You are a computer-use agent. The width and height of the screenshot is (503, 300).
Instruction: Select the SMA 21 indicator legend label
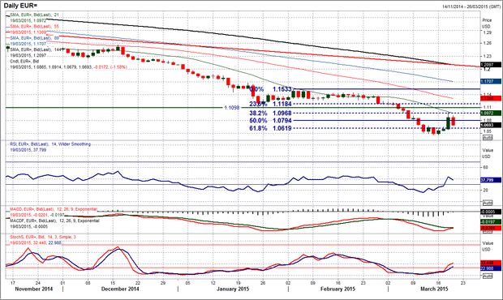click(x=34, y=15)
